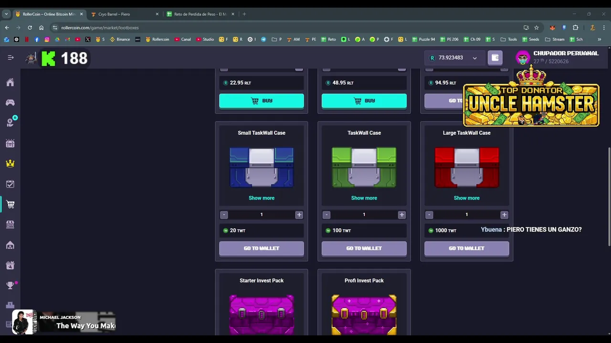Open the Instagram bookmark icon
The image size is (611, 343).
[47, 40]
